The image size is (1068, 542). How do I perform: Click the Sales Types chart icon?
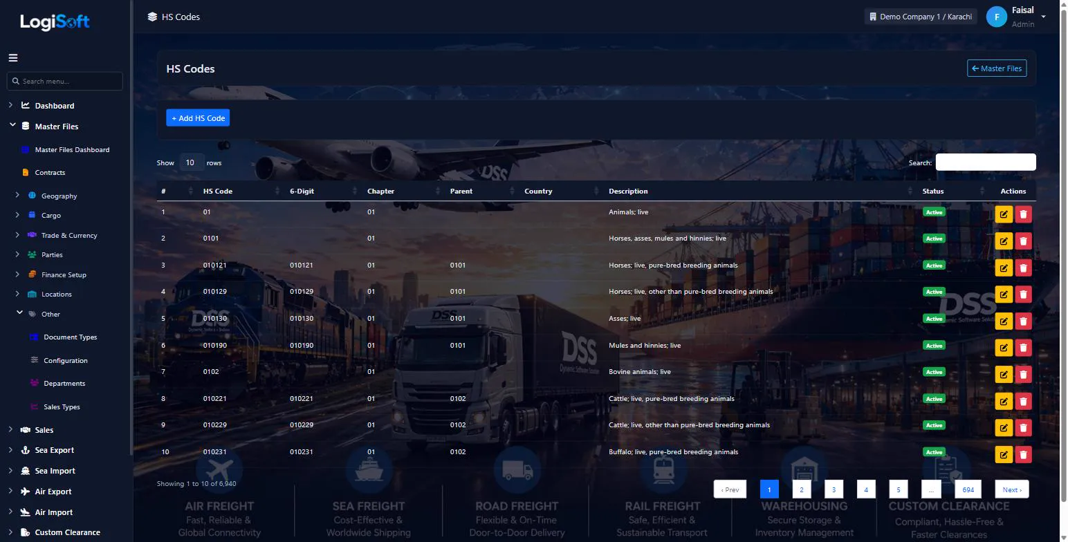coord(35,406)
